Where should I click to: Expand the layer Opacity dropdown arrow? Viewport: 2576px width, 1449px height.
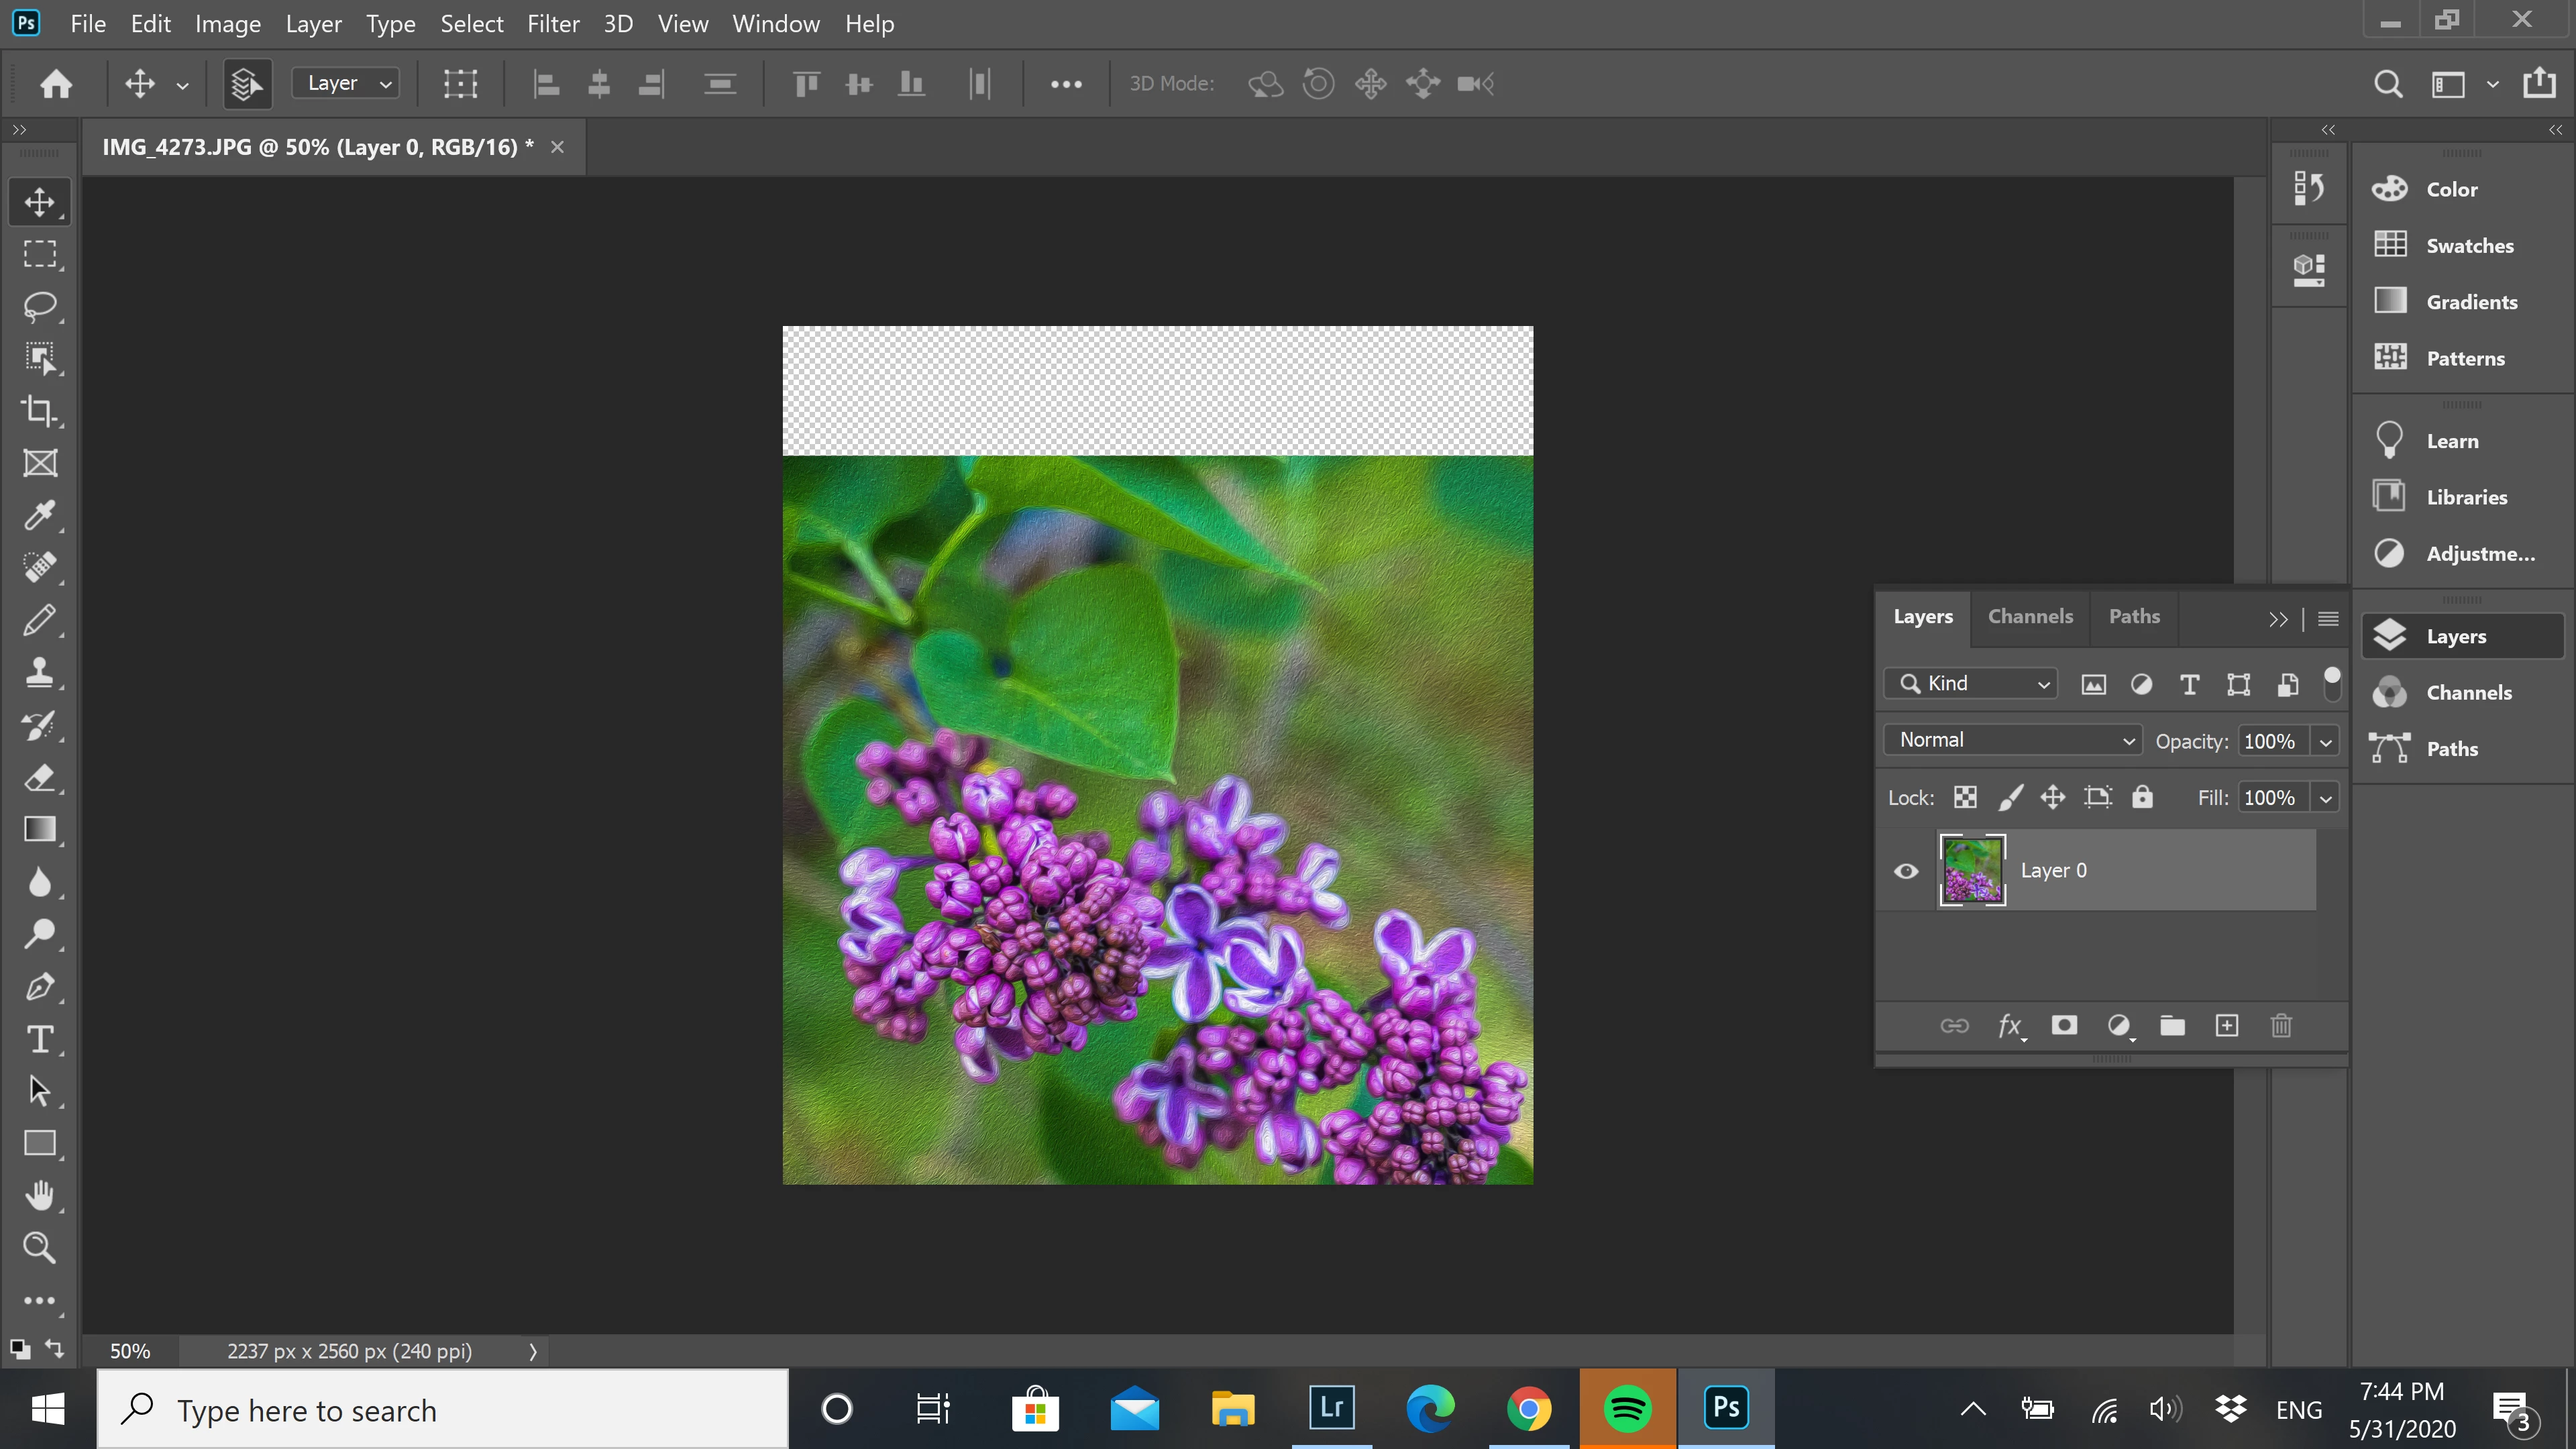pos(2326,742)
